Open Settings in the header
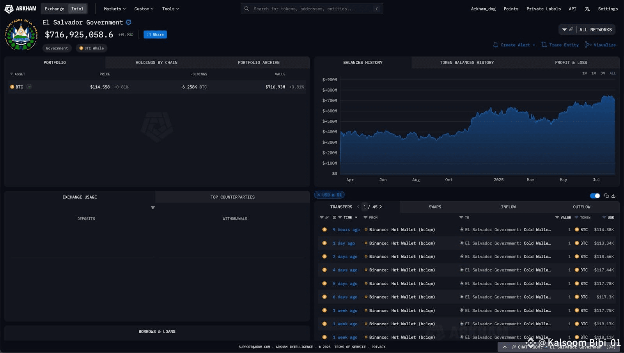This screenshot has height=353, width=624. coord(608,9)
